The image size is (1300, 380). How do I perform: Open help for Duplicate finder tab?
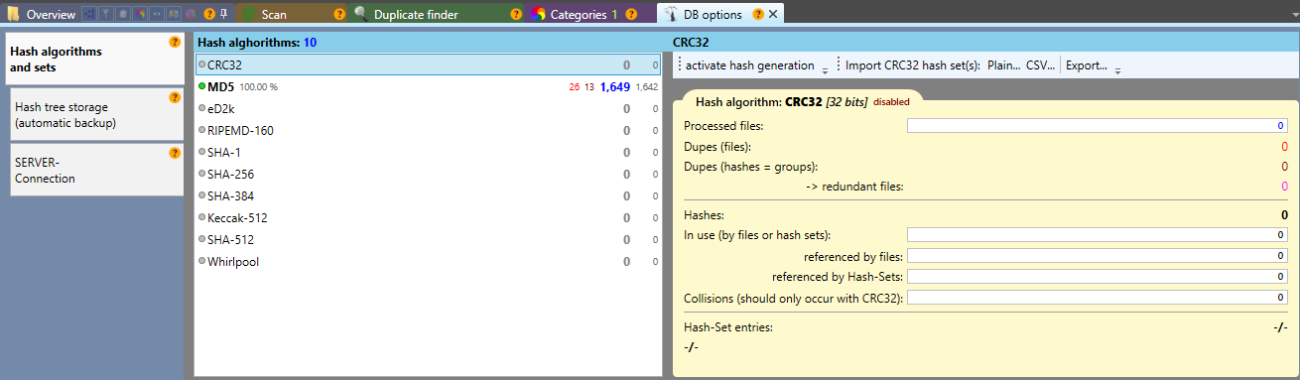point(515,15)
